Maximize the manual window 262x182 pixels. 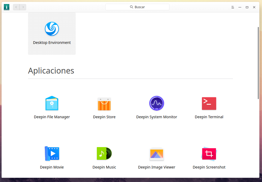pyautogui.click(x=247, y=7)
